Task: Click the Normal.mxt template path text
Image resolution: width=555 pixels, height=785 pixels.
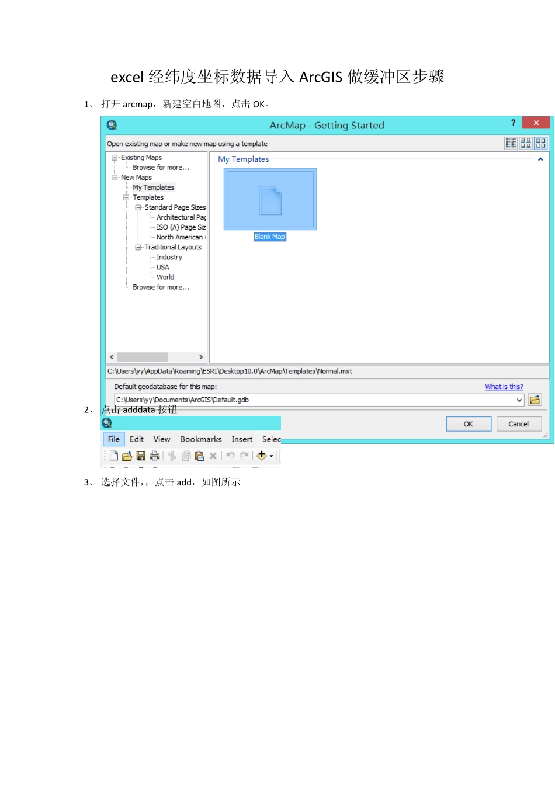Action: point(230,371)
